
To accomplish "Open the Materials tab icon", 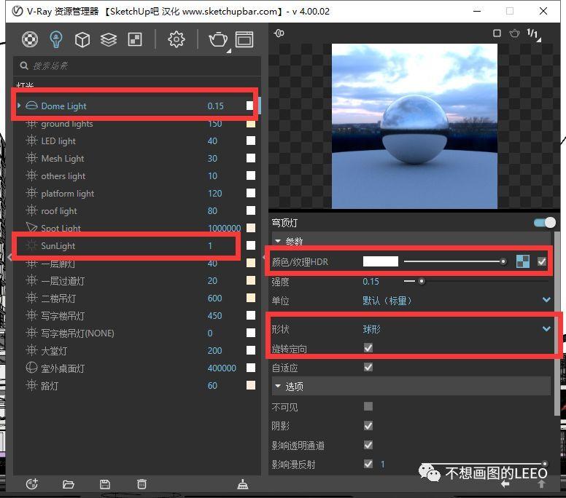I will pos(30,39).
